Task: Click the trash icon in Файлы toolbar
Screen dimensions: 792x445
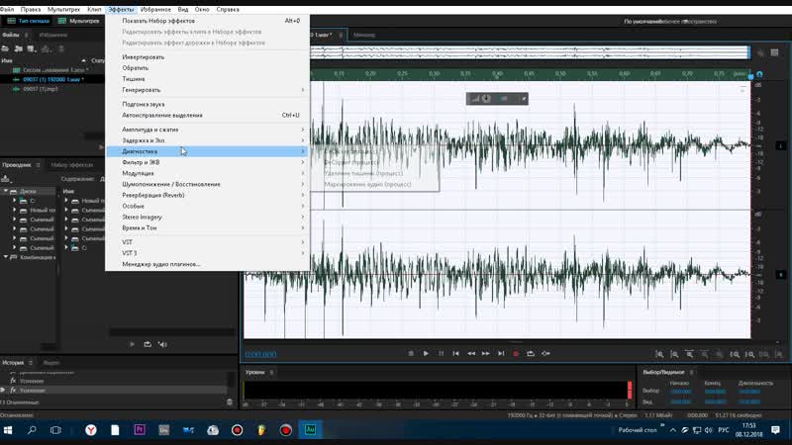Action: [61, 48]
